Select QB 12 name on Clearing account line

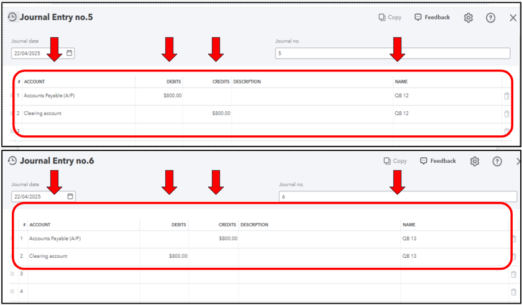(x=401, y=114)
